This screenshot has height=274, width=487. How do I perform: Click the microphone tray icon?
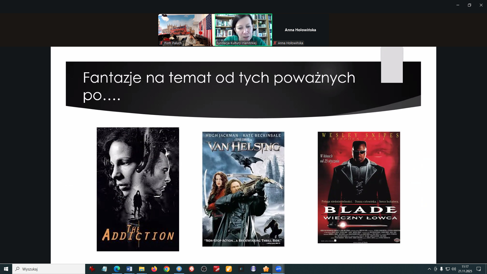point(442,269)
